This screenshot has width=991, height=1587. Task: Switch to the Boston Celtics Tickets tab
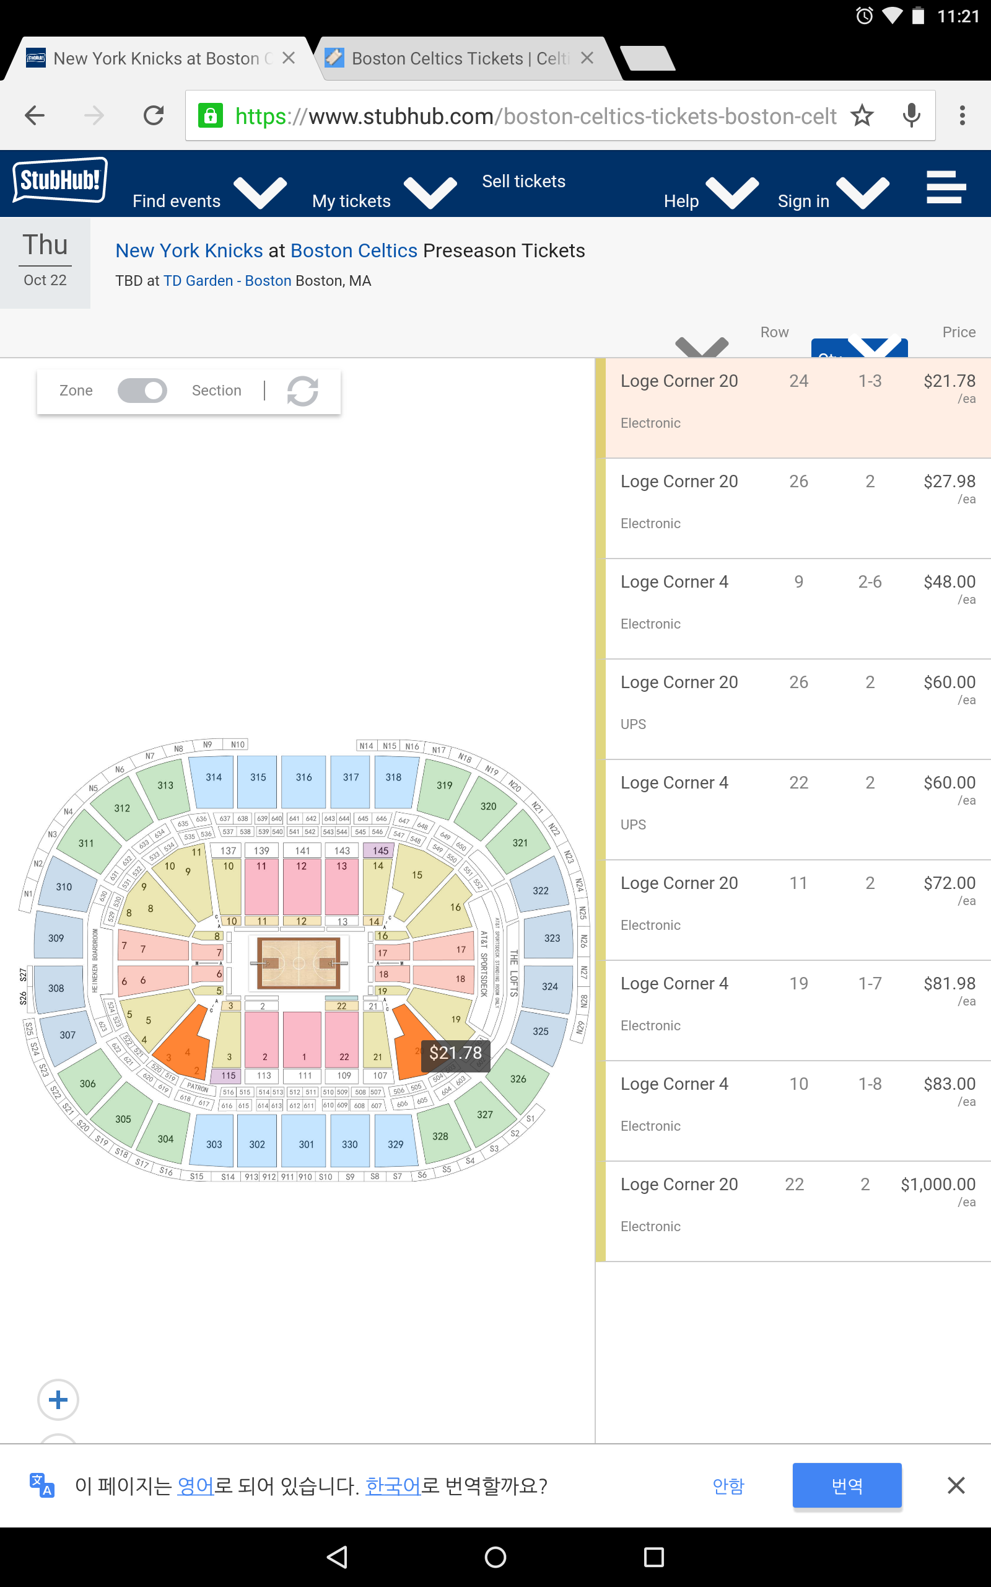(459, 59)
